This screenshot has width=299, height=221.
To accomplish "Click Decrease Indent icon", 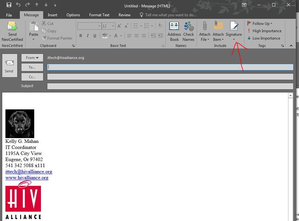I will coord(153,36).
